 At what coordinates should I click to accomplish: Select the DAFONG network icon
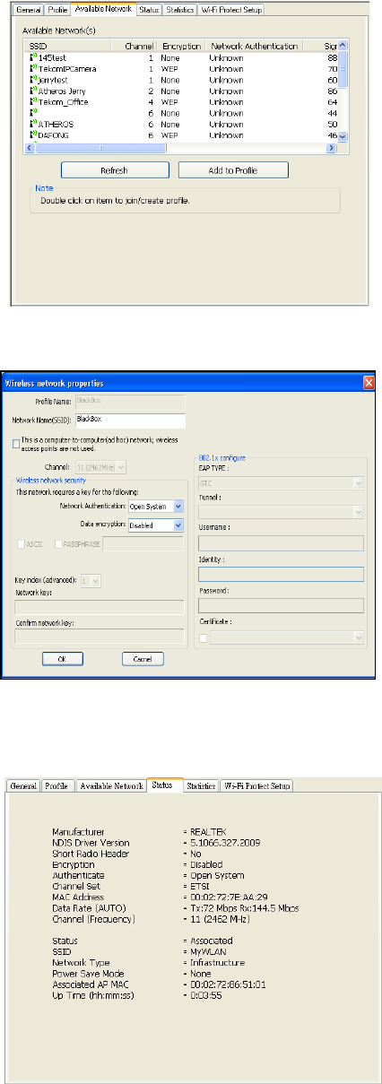[32, 134]
